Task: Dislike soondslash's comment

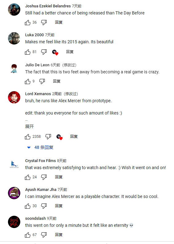Action: [x=44, y=235]
